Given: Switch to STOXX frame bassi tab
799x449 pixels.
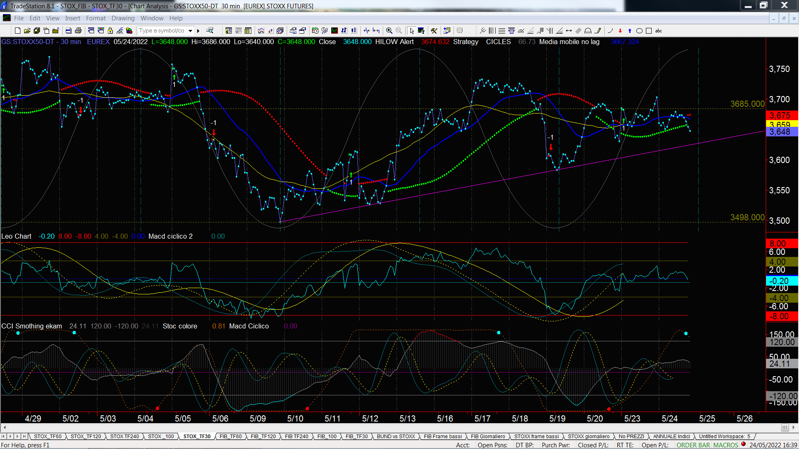Looking at the screenshot, I should click(536, 437).
